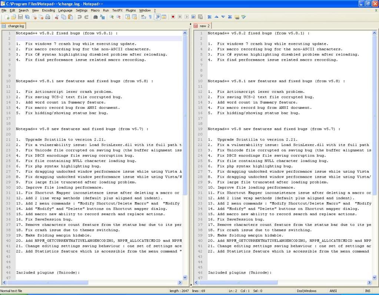Click right pane vertical scrollbar up arrow
The width and height of the screenshot is (379, 295).
click(375, 33)
